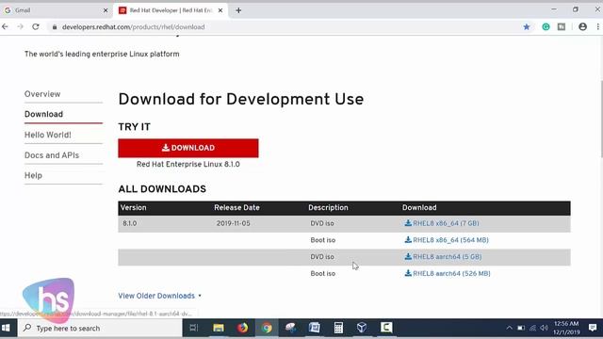Open the taskbar clock showing 12:56 AM
Viewport: 603px width, 339px height.
[x=566, y=328]
